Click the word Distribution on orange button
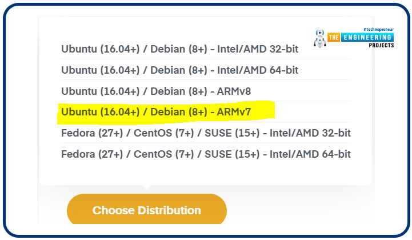 [x=170, y=210]
